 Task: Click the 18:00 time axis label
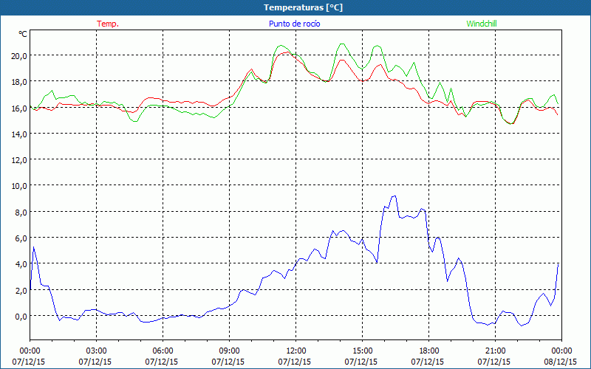pyautogui.click(x=429, y=351)
